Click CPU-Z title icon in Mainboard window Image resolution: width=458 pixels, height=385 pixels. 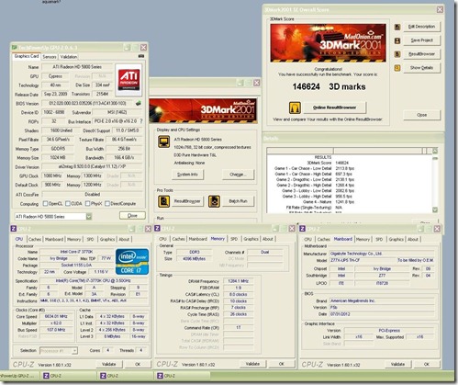click(x=302, y=229)
